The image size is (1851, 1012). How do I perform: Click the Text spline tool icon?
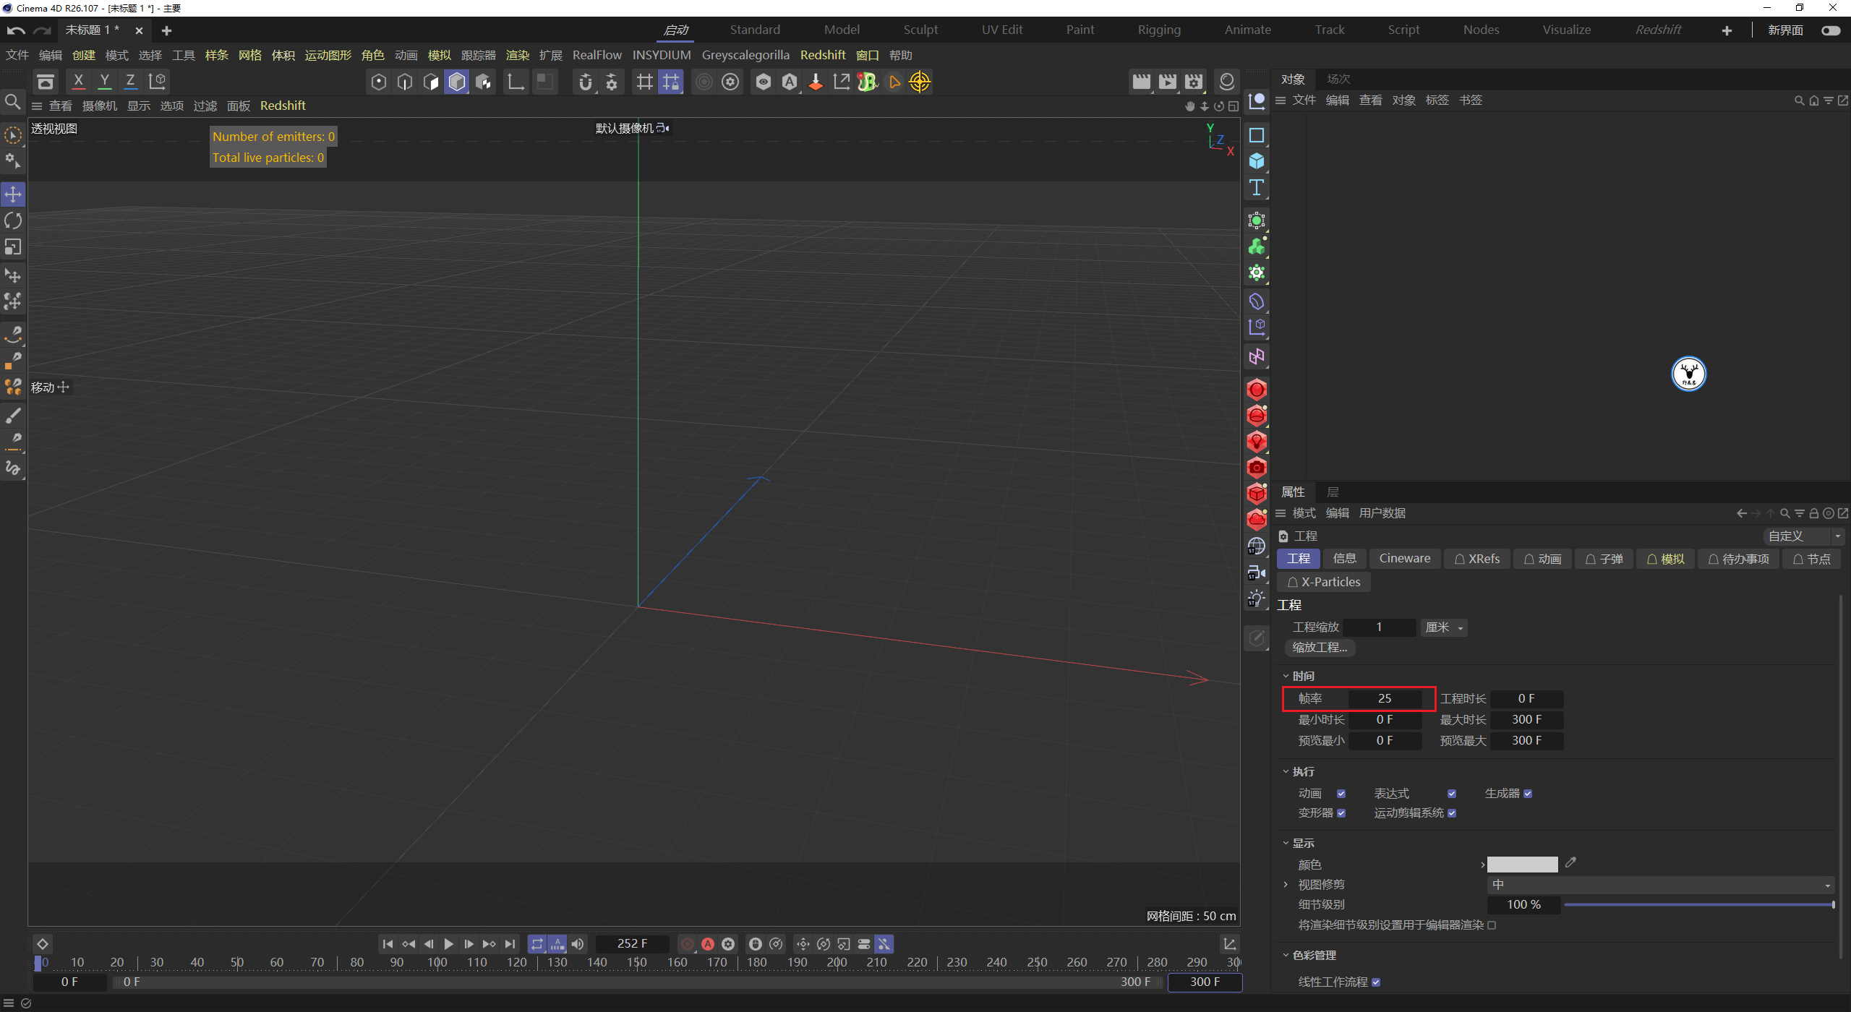[1257, 188]
